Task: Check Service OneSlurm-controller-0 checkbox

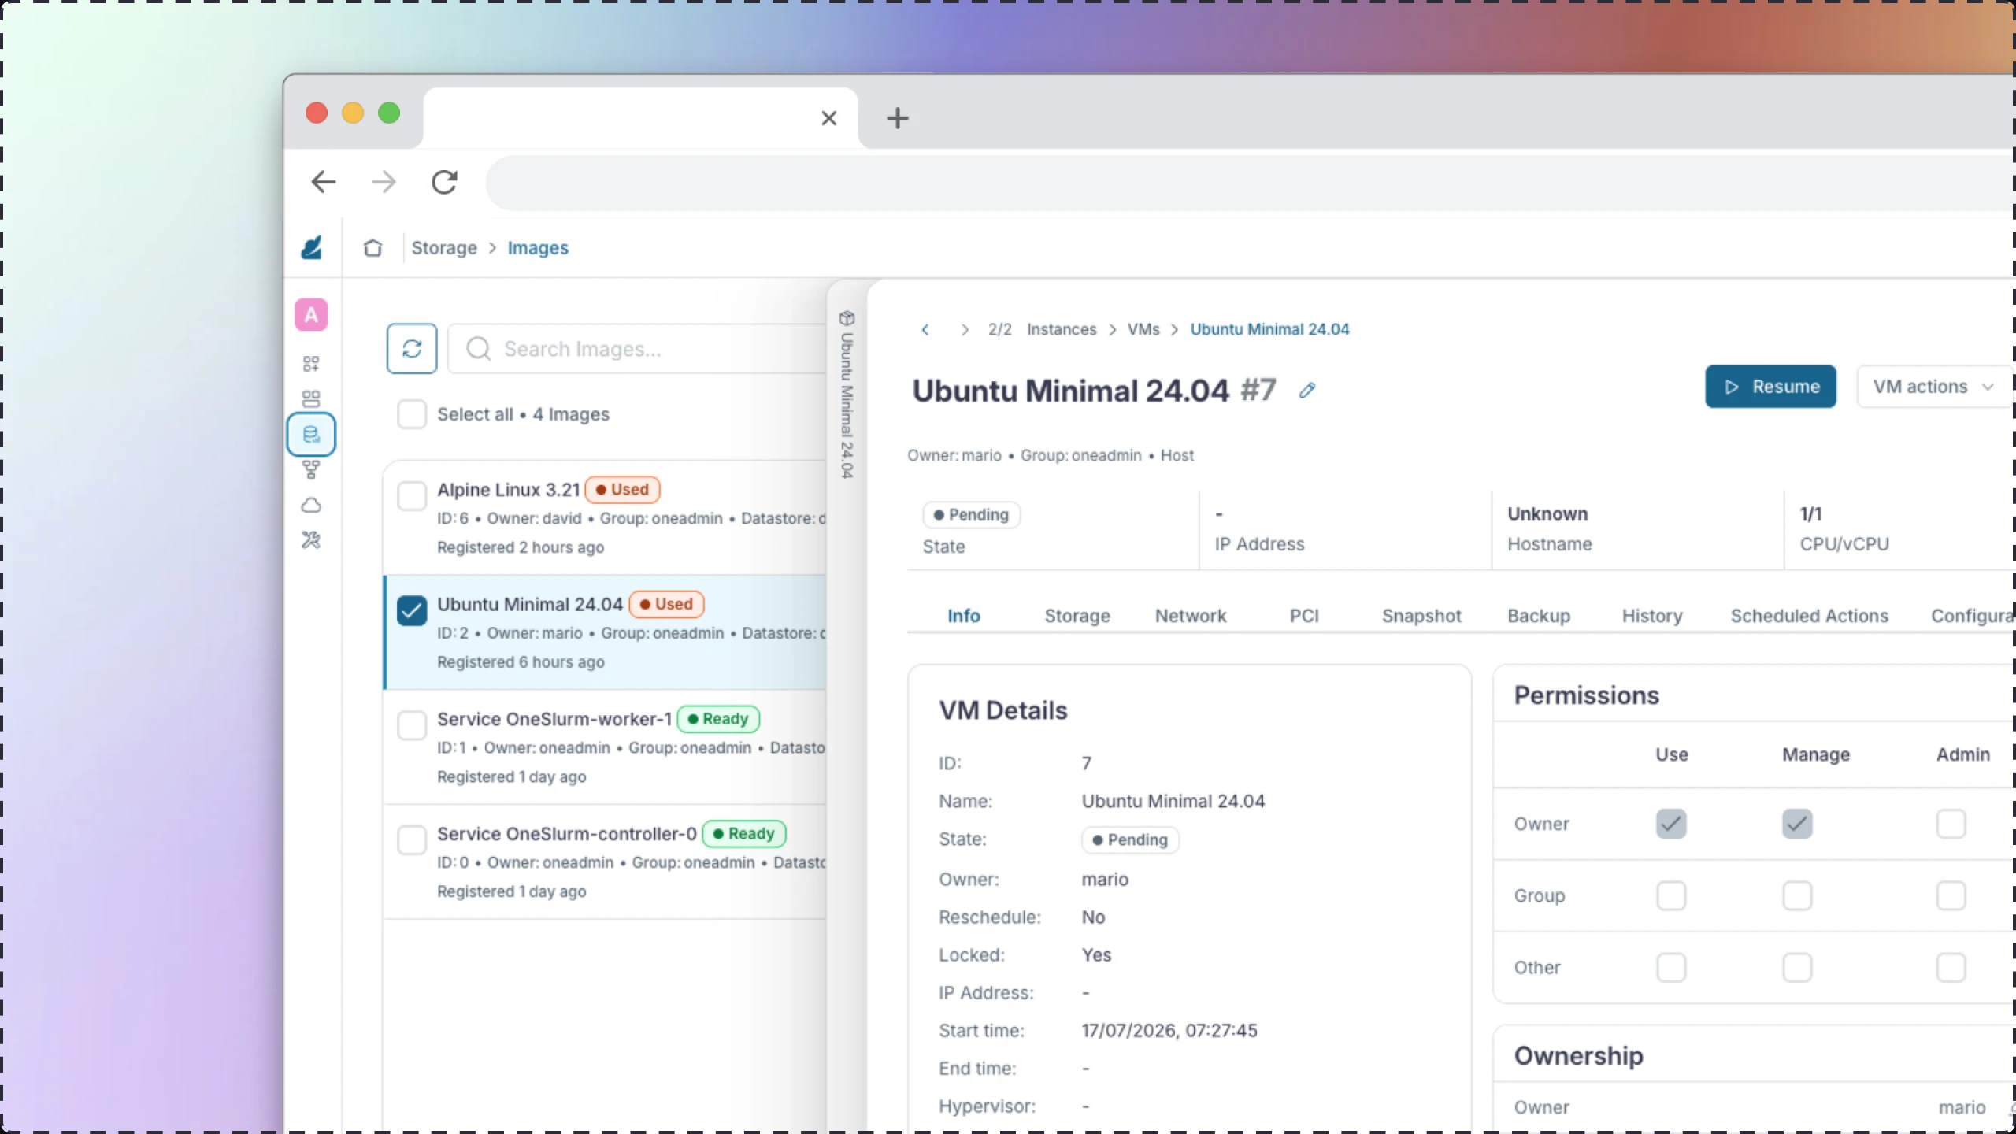Action: tap(412, 840)
